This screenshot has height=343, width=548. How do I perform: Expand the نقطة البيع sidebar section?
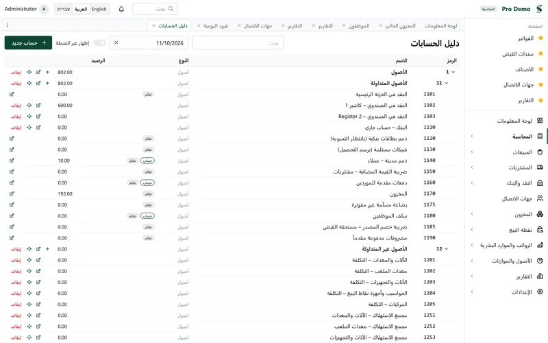point(472,230)
